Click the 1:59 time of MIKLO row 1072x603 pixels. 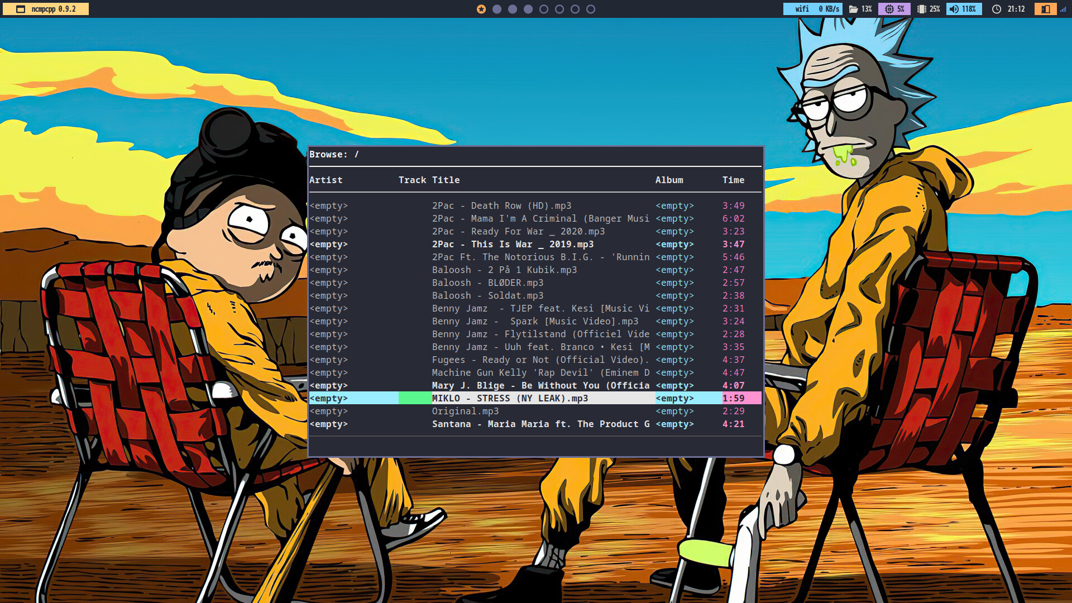coord(734,398)
